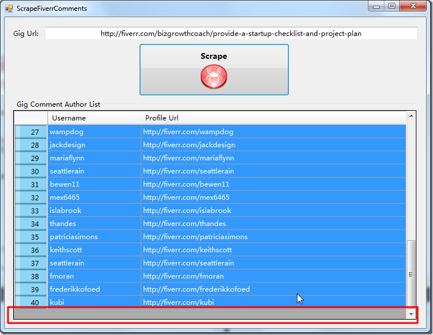Click username cell thandes
Screen dimensions: 433x335
[x=94, y=224]
